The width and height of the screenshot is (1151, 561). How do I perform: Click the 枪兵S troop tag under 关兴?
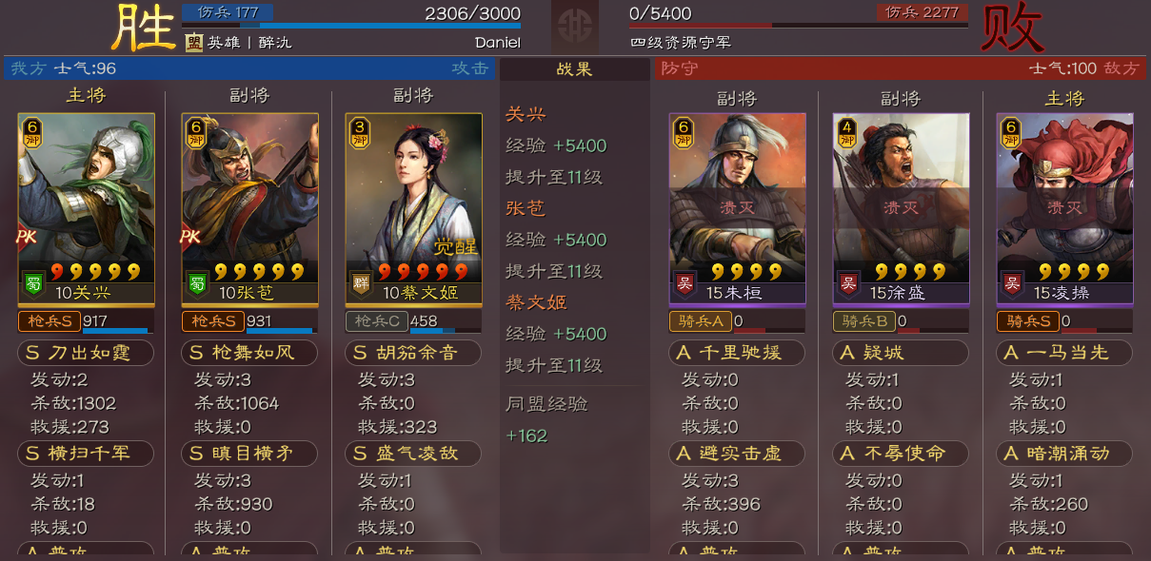[50, 321]
